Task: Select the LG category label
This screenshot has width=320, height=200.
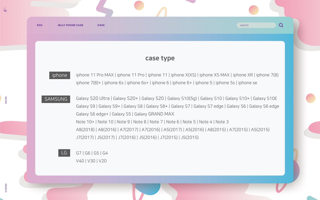Action: click(x=64, y=153)
